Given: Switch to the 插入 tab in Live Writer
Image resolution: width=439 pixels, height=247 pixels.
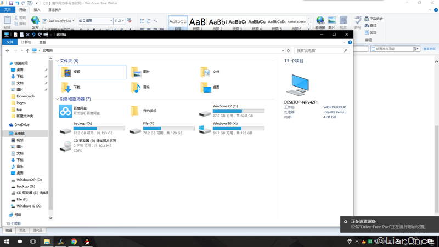Looking at the screenshot, I should [37, 9].
